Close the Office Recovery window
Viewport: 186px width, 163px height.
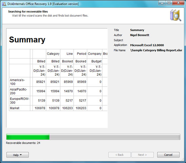coord(178,3)
